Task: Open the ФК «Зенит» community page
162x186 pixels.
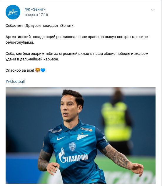Action: 35,9
